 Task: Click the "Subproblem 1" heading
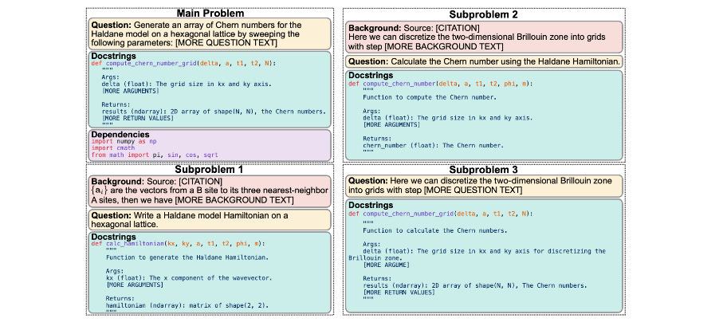pos(210,169)
